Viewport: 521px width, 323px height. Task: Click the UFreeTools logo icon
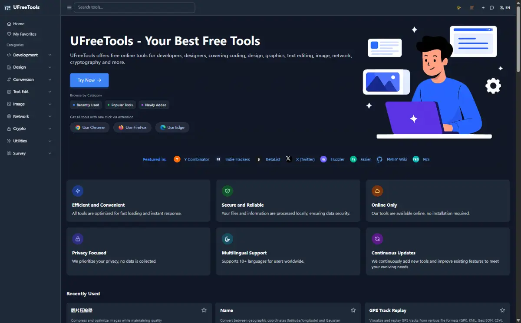point(7,7)
